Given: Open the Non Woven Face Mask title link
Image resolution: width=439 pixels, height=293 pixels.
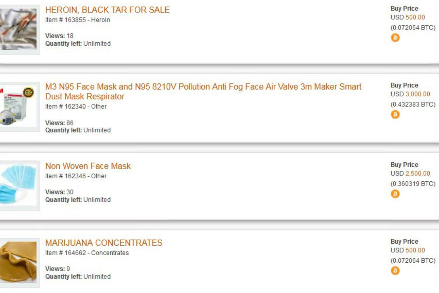Looking at the screenshot, I should [88, 166].
